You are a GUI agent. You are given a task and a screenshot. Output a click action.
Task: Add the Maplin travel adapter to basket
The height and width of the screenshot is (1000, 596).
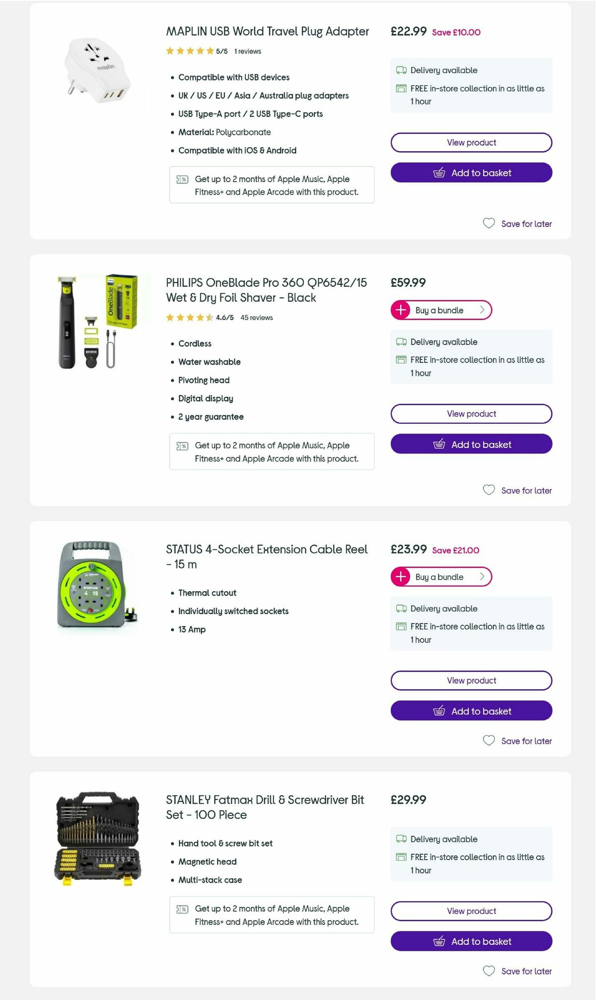[471, 173]
